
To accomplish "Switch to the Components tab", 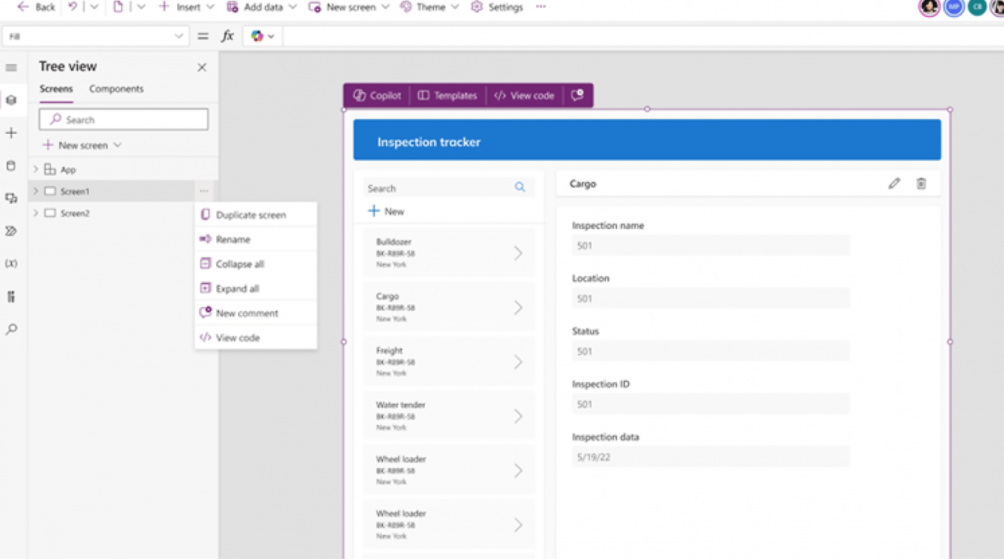I will [x=116, y=89].
